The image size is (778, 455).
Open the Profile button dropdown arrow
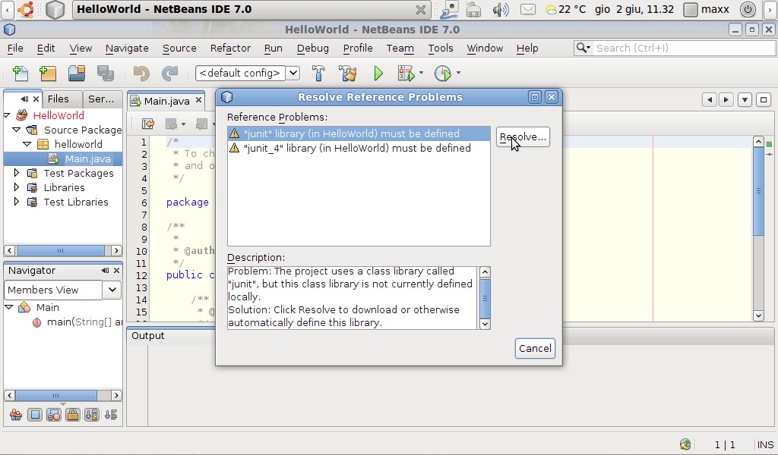pos(458,73)
